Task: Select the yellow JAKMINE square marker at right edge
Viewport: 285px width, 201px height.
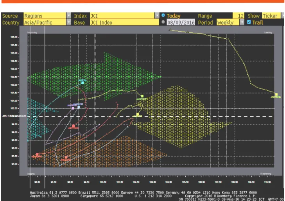Action: click(276, 95)
